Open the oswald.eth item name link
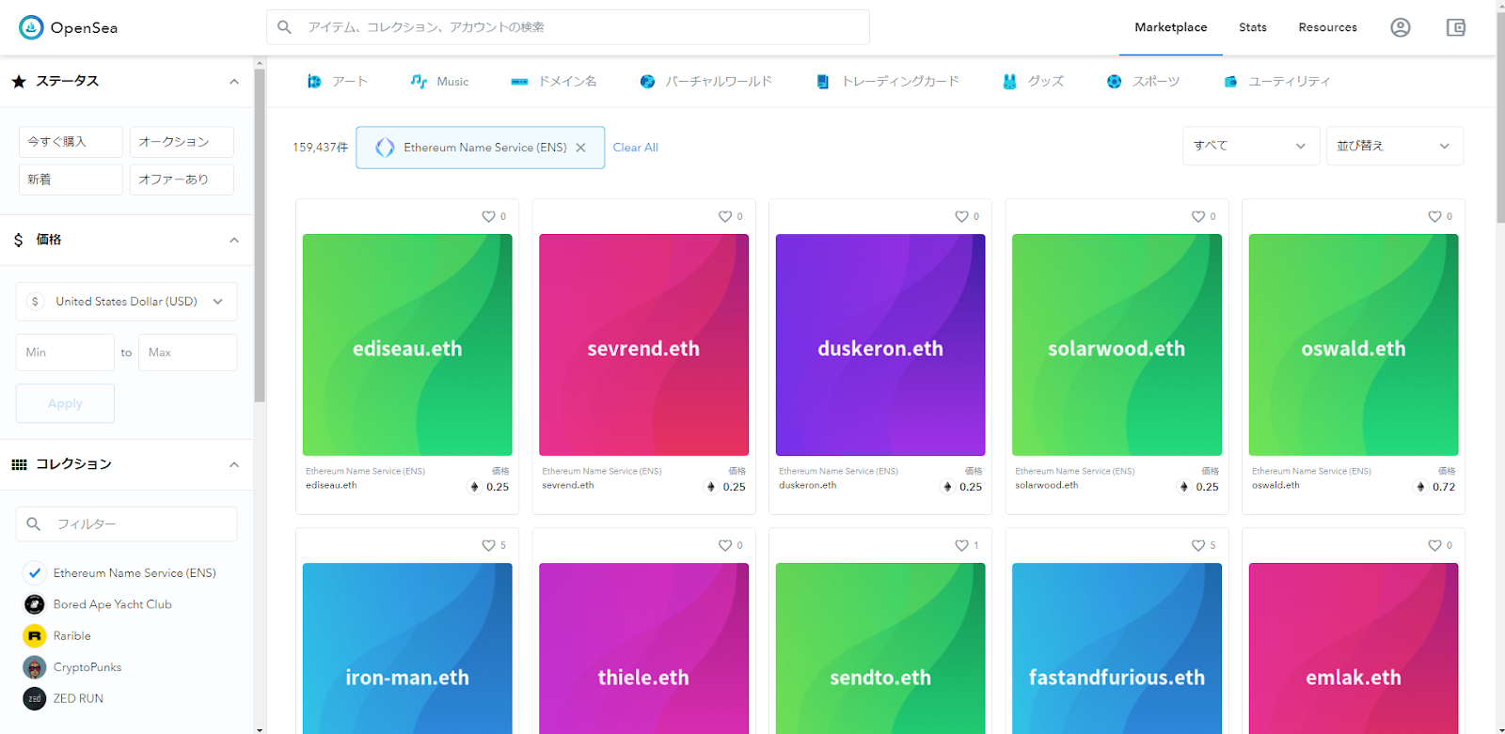This screenshot has height=734, width=1505. tap(1275, 485)
